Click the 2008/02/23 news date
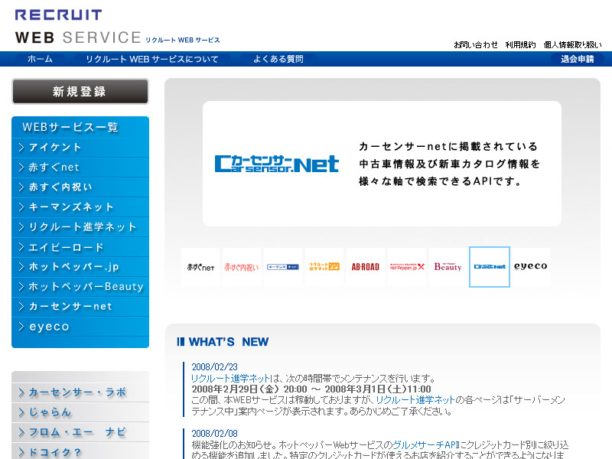 (215, 367)
